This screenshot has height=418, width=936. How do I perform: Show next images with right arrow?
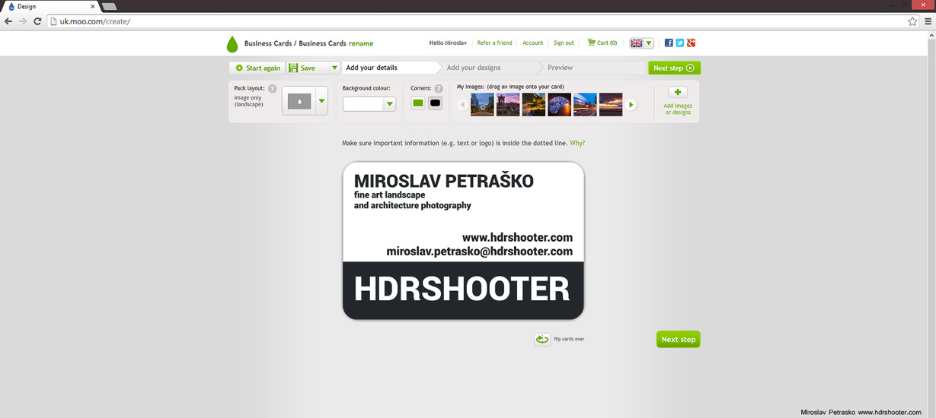tap(631, 105)
